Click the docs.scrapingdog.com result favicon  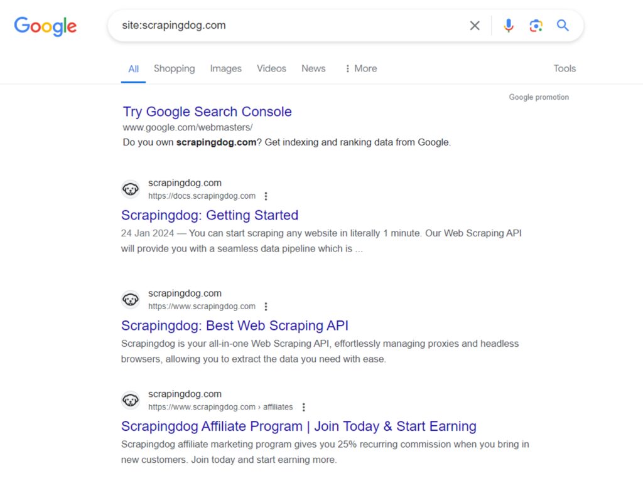[131, 189]
